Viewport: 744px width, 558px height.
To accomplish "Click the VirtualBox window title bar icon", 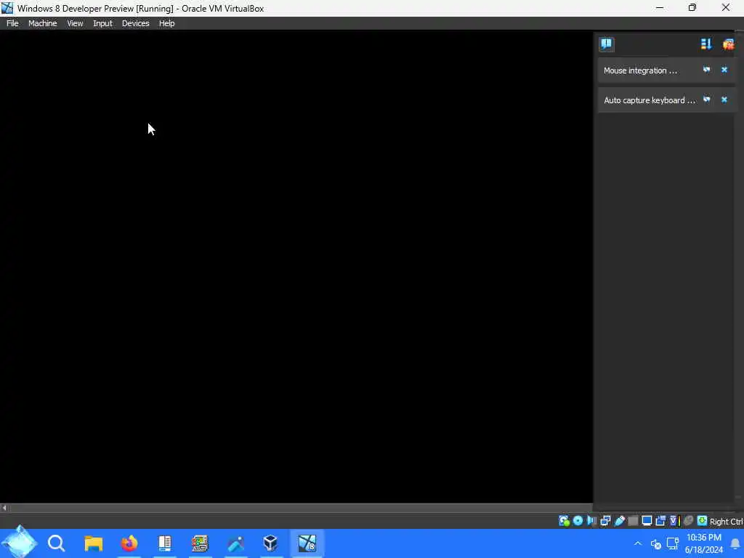I will click(x=7, y=8).
